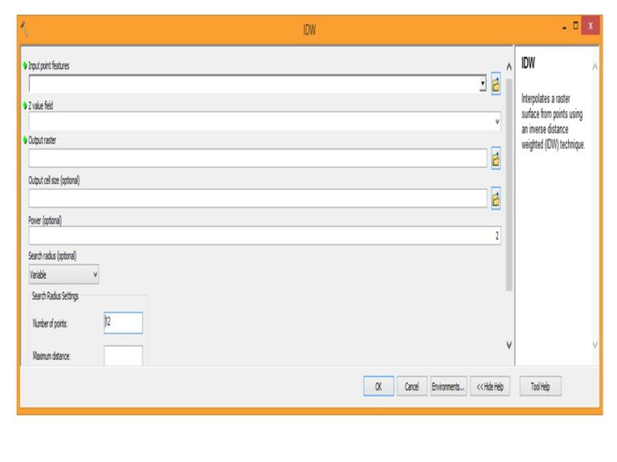Click the Hide Help button
617x462 pixels.
click(490, 387)
